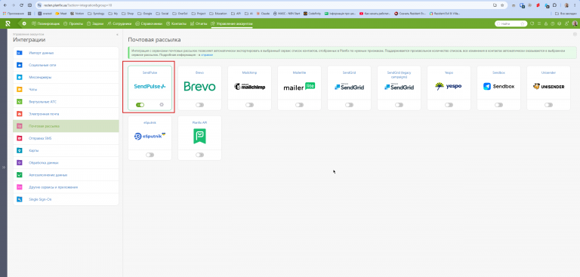Select Электронная почта in sidebar
580x277 pixels.
pos(66,114)
